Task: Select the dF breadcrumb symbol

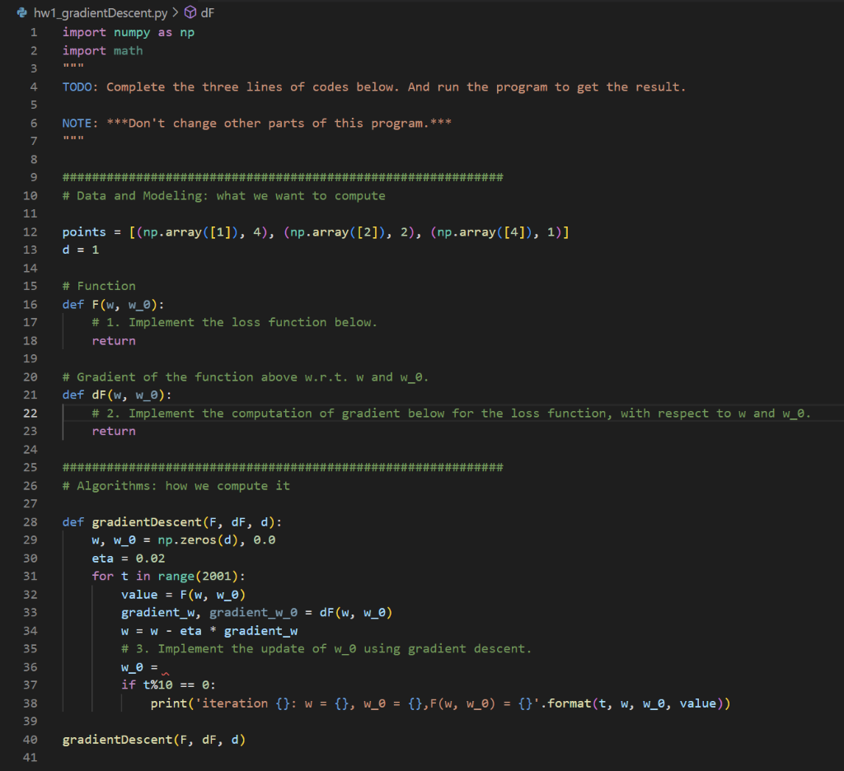Action: (x=208, y=13)
